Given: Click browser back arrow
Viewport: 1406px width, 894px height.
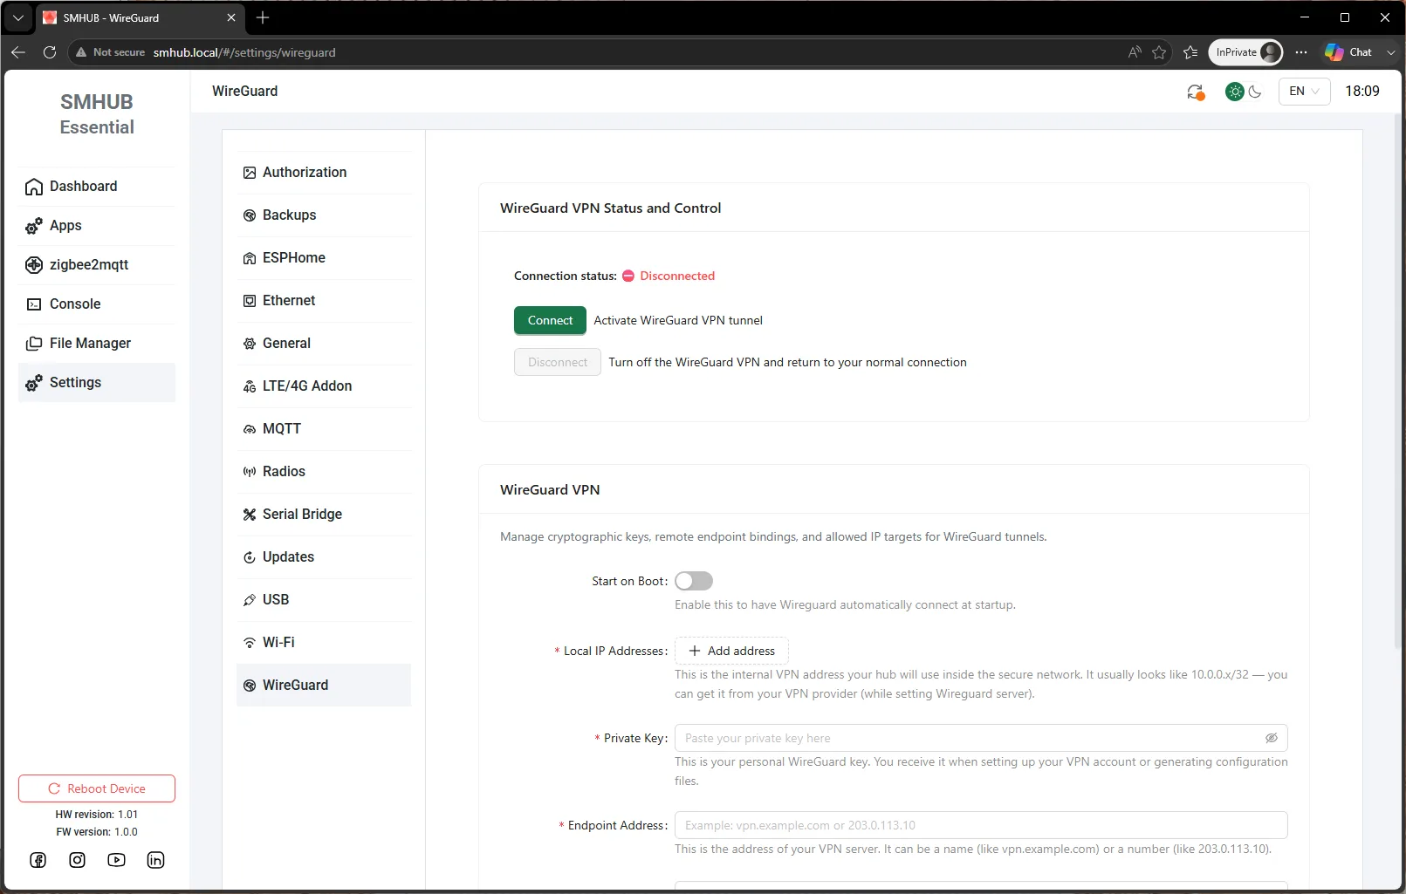Looking at the screenshot, I should tap(18, 52).
